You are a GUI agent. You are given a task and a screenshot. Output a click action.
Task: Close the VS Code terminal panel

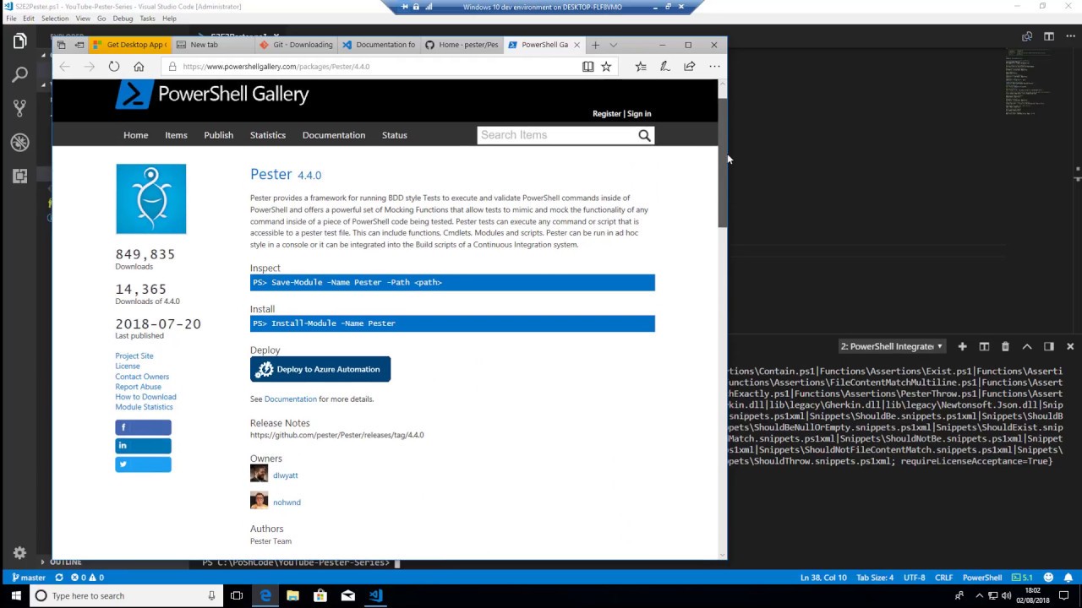[1070, 346]
